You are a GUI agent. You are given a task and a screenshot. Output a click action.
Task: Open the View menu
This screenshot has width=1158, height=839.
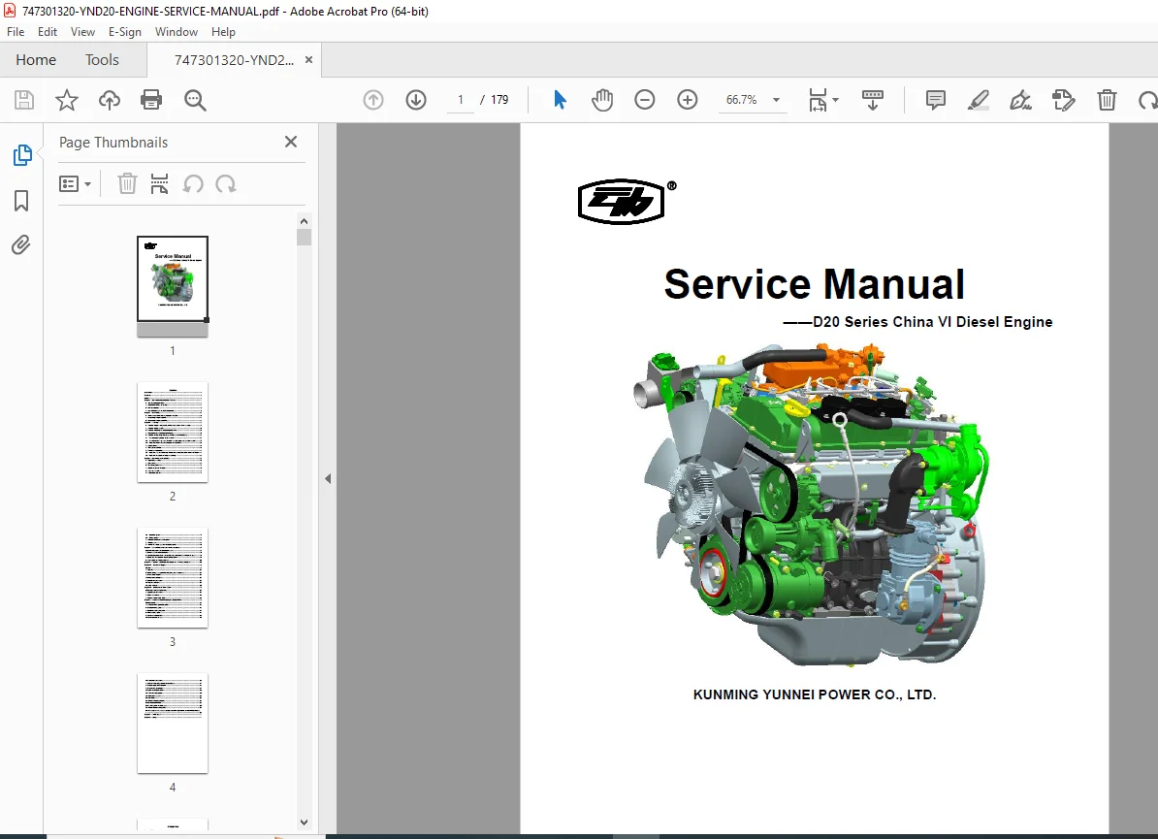click(82, 32)
